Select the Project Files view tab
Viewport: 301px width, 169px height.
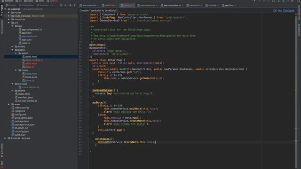(26, 5)
